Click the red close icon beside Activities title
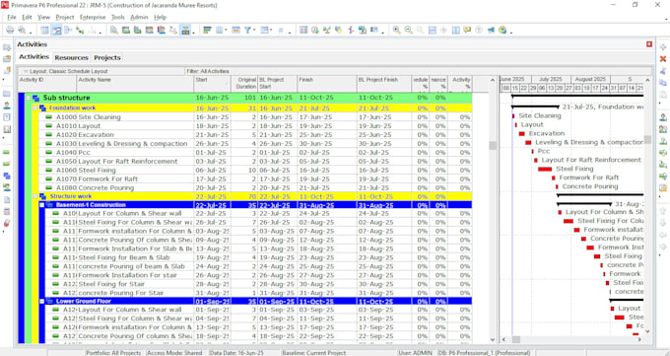Screen dimensions: 670x356 click(649, 44)
